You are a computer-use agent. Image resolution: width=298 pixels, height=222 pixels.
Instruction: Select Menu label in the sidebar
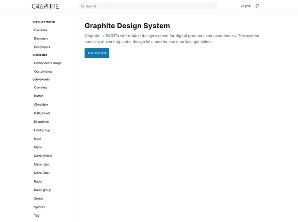(x=42, y=173)
